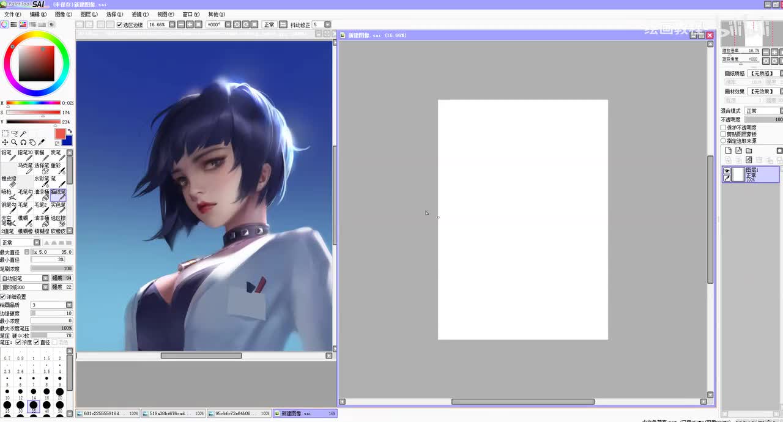Select the rotate view tool

coord(23,142)
